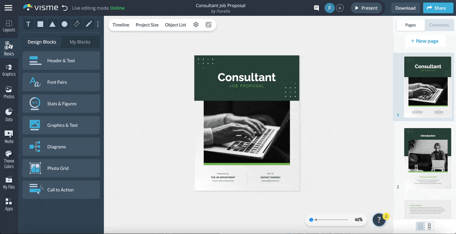Open the Graphics panel in the sidebar
Viewport: 456px width, 234px height.
[9, 70]
